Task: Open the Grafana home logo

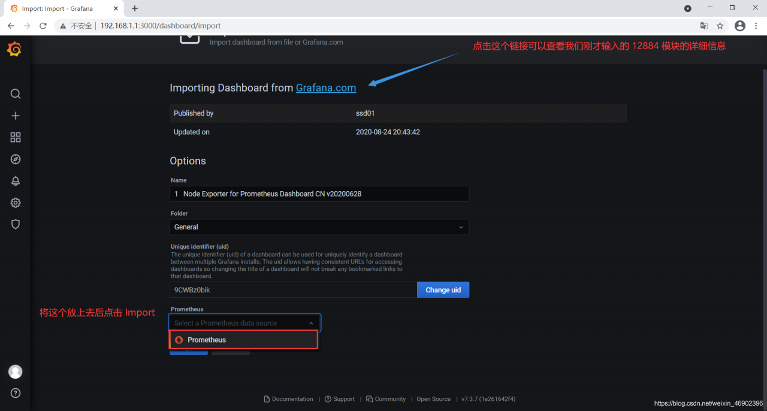Action: (x=15, y=50)
